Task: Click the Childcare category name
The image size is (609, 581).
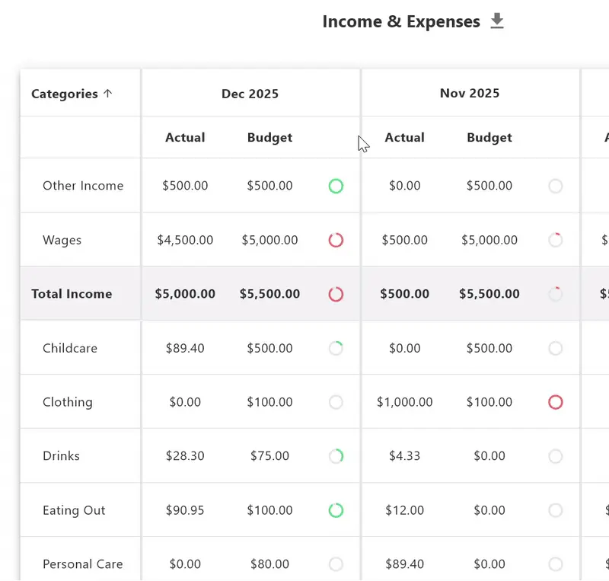Action: click(69, 348)
